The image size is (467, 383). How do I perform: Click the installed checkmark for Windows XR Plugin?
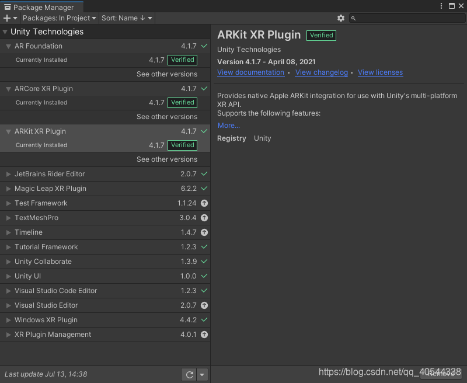click(x=204, y=319)
